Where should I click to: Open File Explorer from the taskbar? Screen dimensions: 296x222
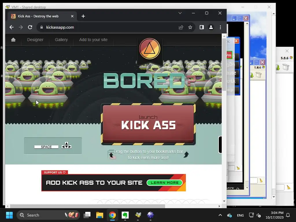tap(100, 215)
